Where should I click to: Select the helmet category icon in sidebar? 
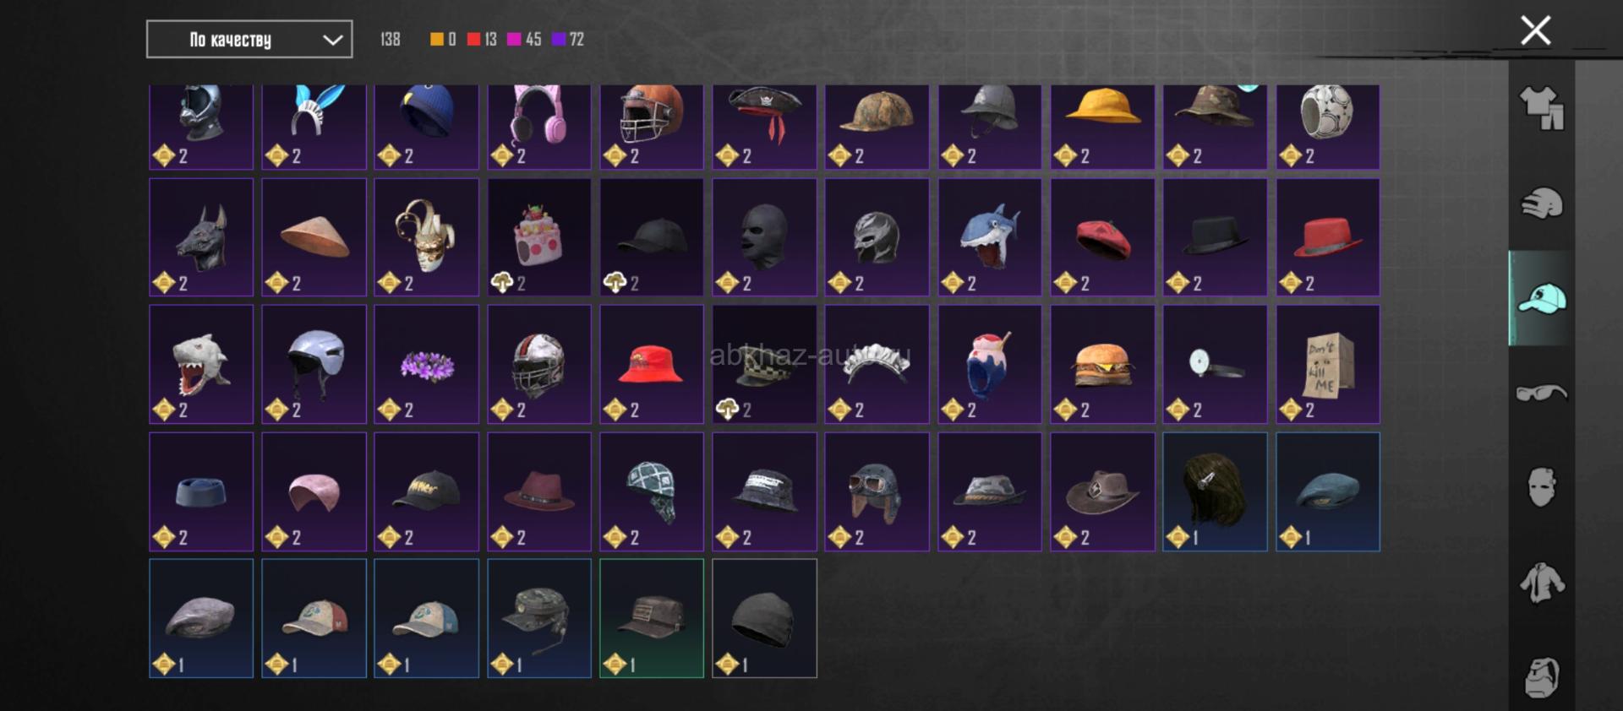pos(1541,204)
